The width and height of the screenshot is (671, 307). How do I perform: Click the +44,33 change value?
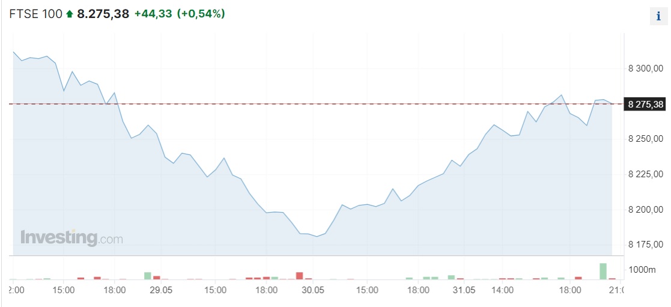click(153, 14)
